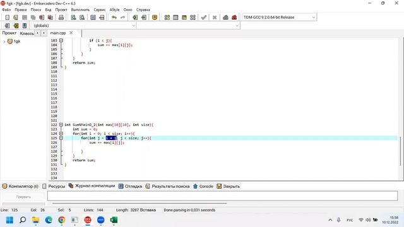The image size is (404, 227).
Task: Click the Print toolbar icon
Action: pos(61,18)
